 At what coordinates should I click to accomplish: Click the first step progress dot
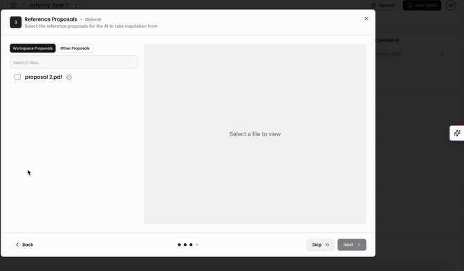[179, 245]
